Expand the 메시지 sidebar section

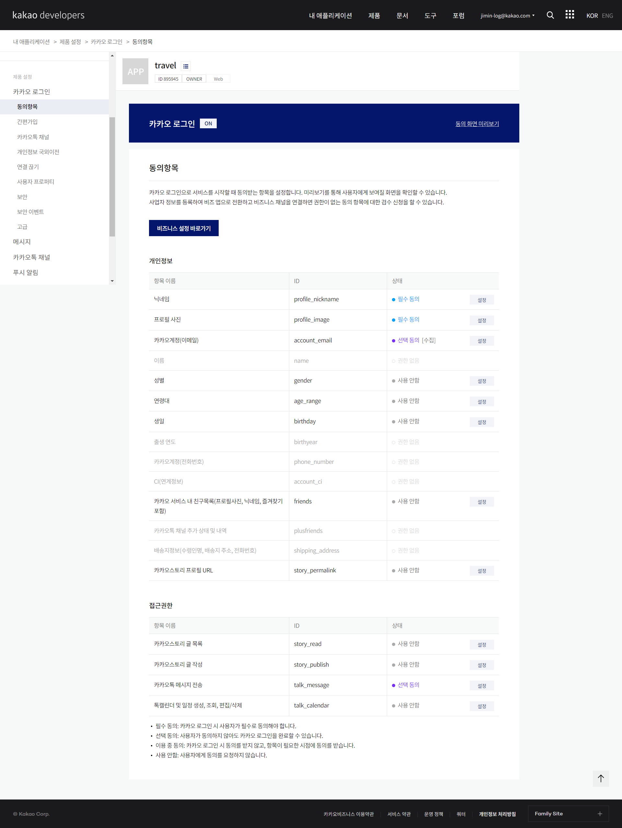[22, 242]
